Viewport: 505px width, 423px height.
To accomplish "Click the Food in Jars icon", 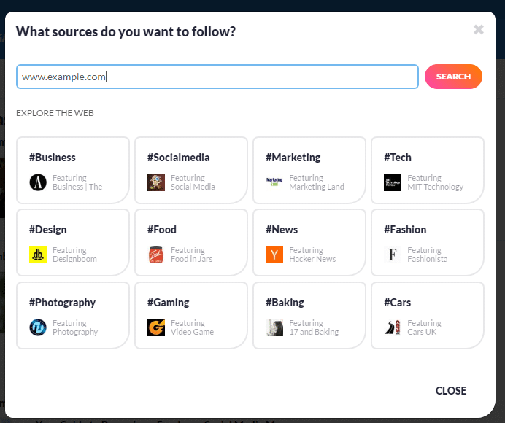I will tap(156, 255).
